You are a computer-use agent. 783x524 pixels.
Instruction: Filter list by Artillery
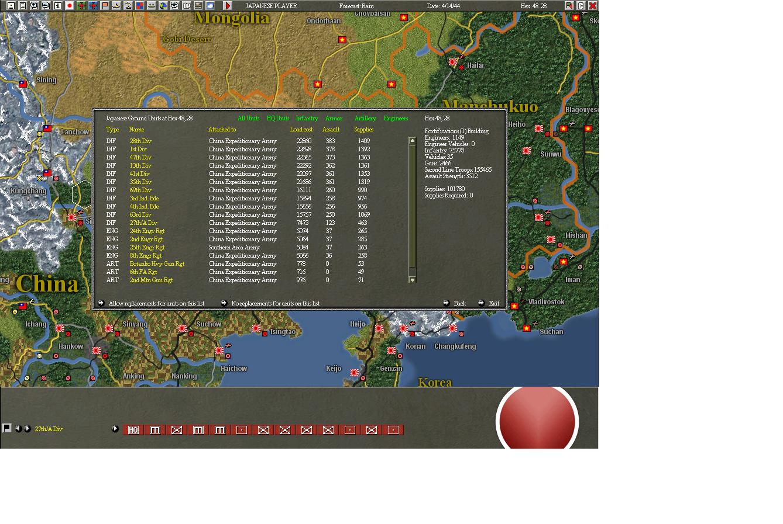point(365,119)
